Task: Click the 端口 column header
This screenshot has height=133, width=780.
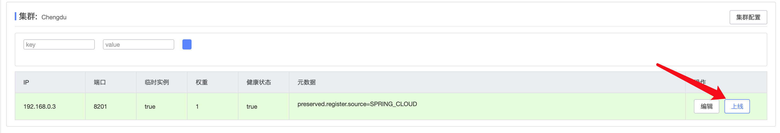Action: (100, 82)
